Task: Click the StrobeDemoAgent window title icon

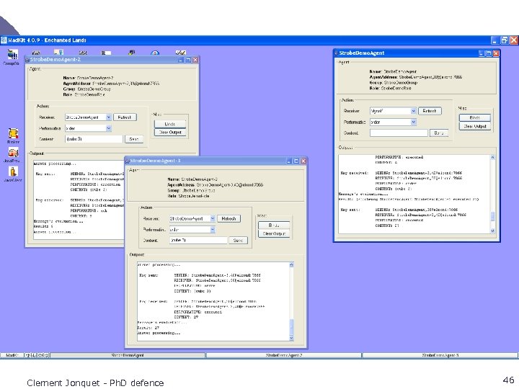Action: coord(337,53)
